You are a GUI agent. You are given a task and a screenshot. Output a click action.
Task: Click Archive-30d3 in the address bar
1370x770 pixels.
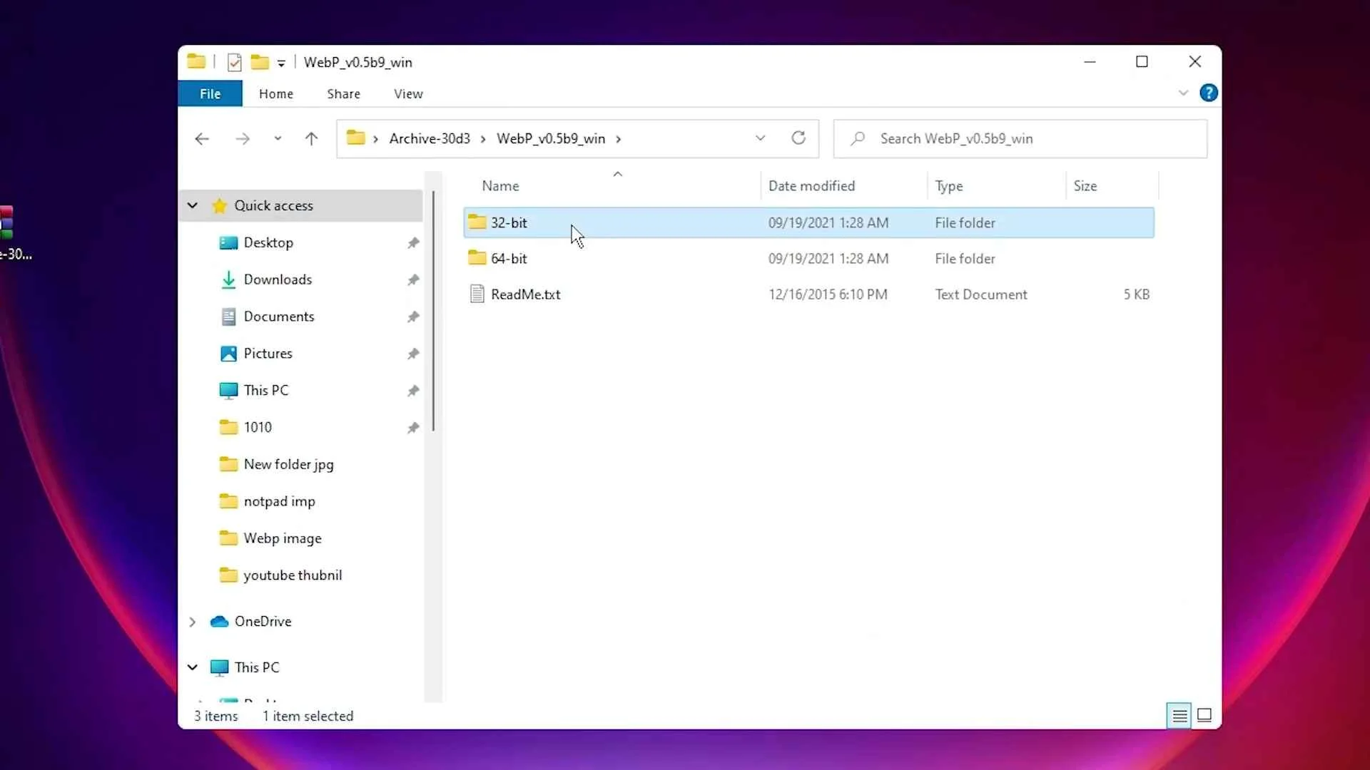[x=430, y=138]
